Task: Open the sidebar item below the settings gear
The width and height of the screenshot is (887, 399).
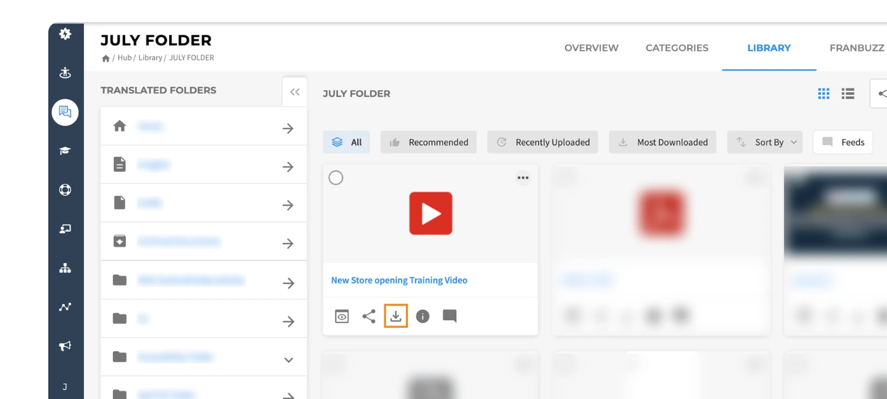Action: click(65, 73)
